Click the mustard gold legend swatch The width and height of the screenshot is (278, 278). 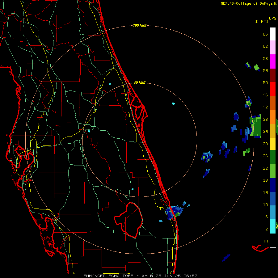click(273, 131)
